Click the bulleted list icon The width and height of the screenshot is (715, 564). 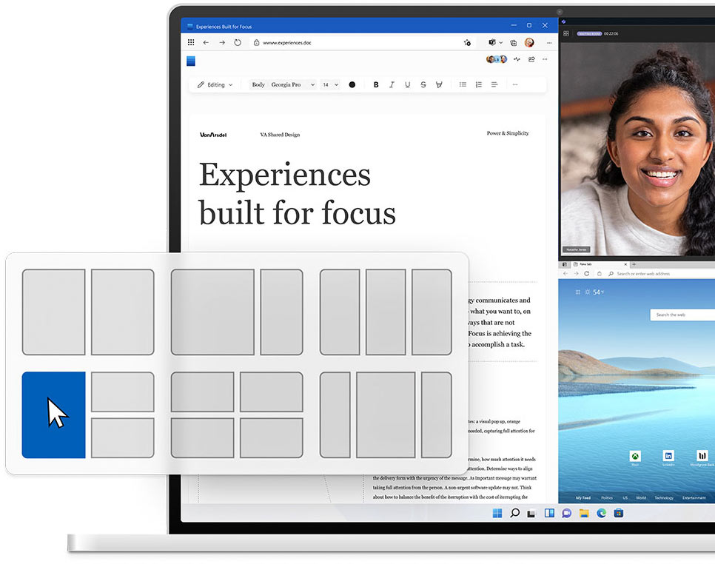(463, 85)
